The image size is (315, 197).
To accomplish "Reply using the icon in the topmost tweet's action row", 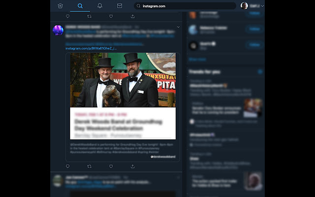I will 68,16.
